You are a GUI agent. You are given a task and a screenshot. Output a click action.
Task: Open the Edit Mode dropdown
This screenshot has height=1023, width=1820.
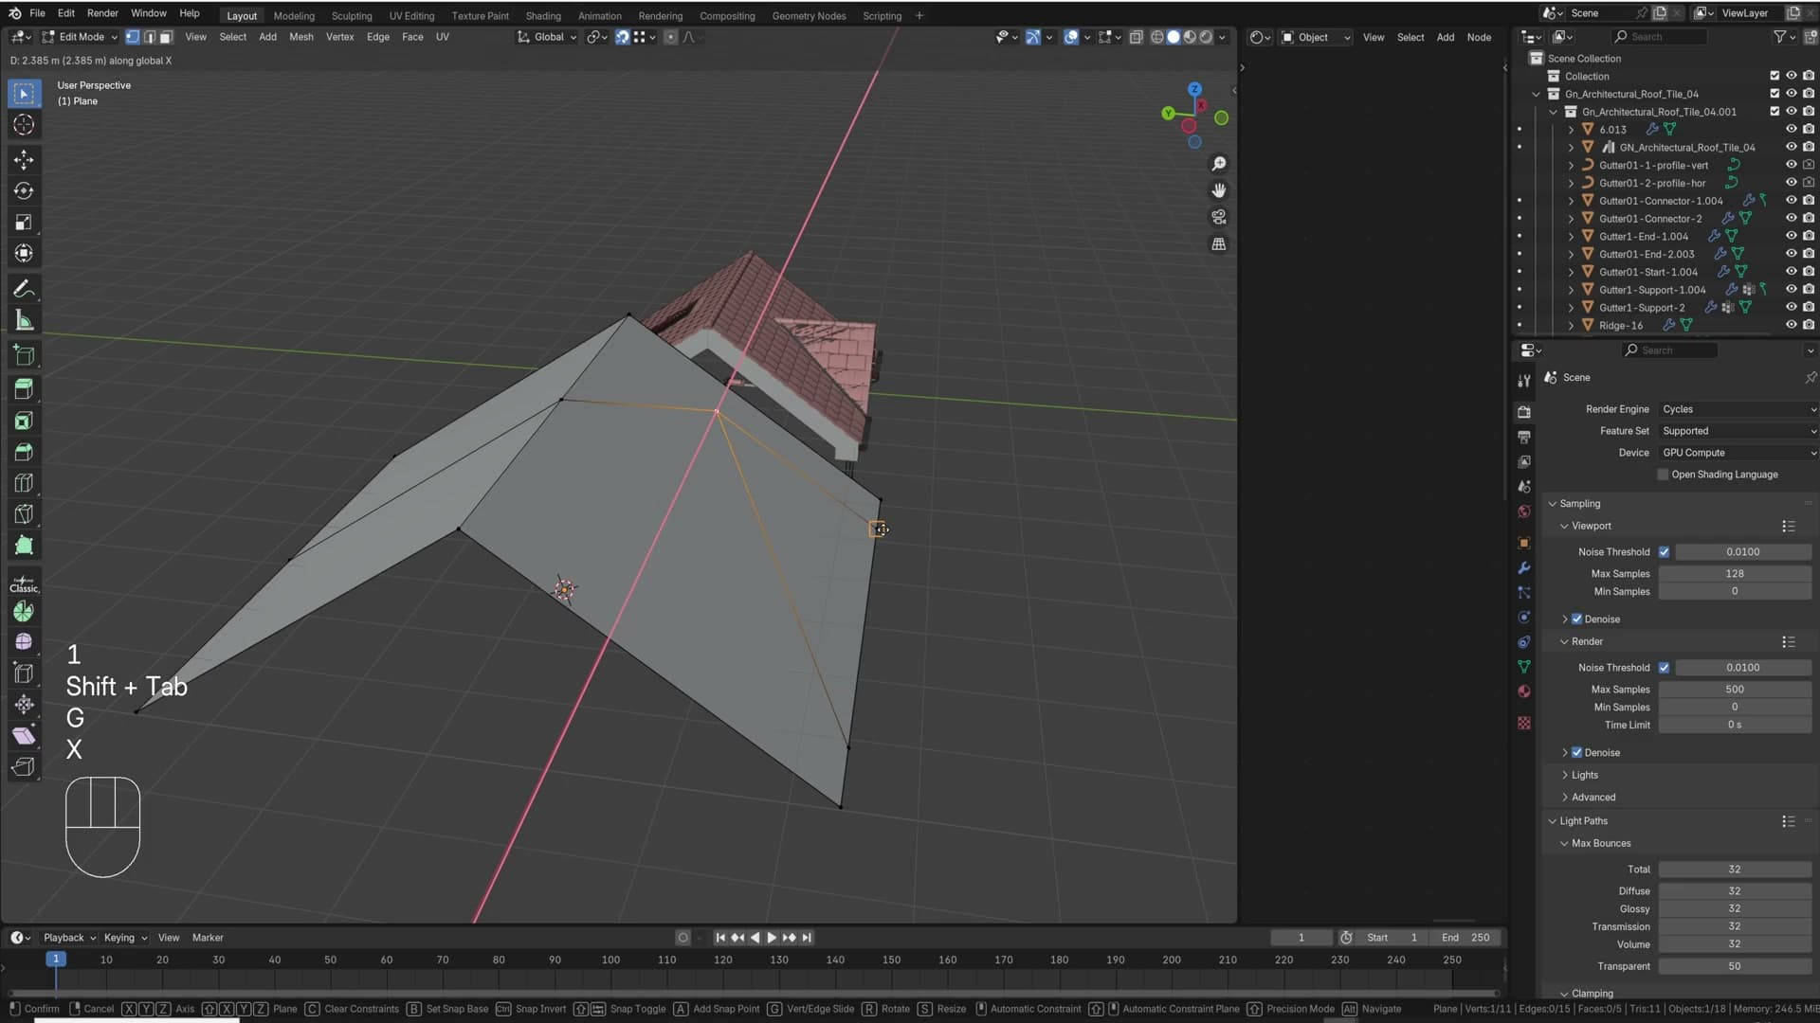pyautogui.click(x=80, y=37)
